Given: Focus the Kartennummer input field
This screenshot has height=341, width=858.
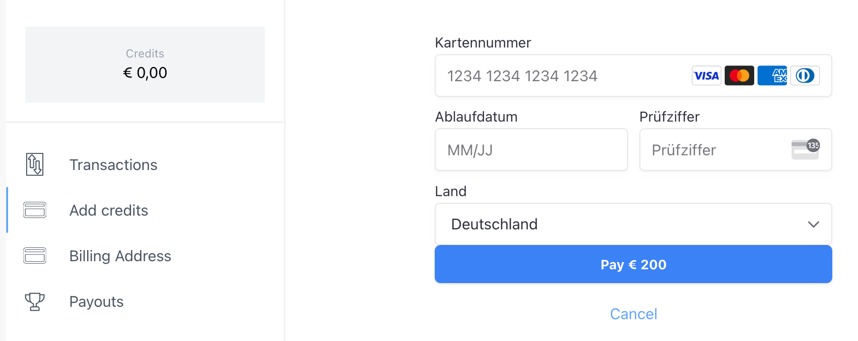Looking at the screenshot, I should (633, 76).
